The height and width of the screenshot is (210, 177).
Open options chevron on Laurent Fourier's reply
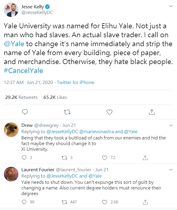tap(171, 170)
